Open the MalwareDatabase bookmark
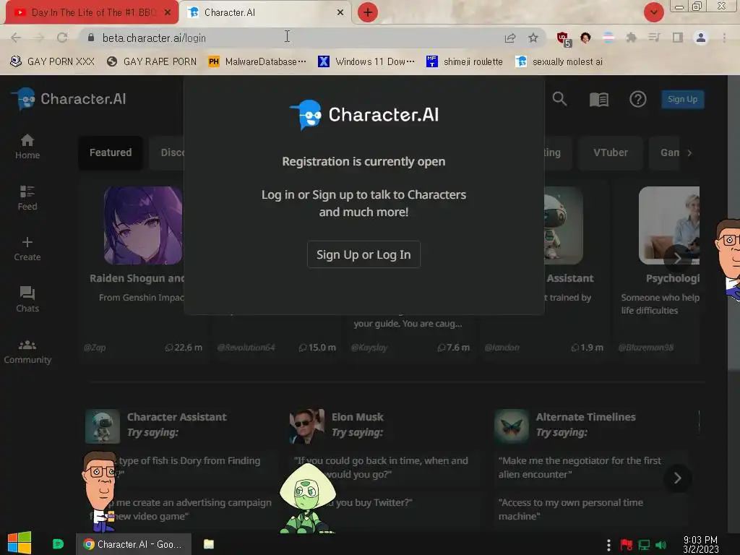740x555 pixels. [258, 61]
